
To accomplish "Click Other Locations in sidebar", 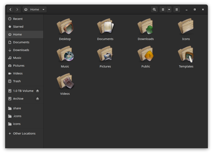I will (24, 133).
